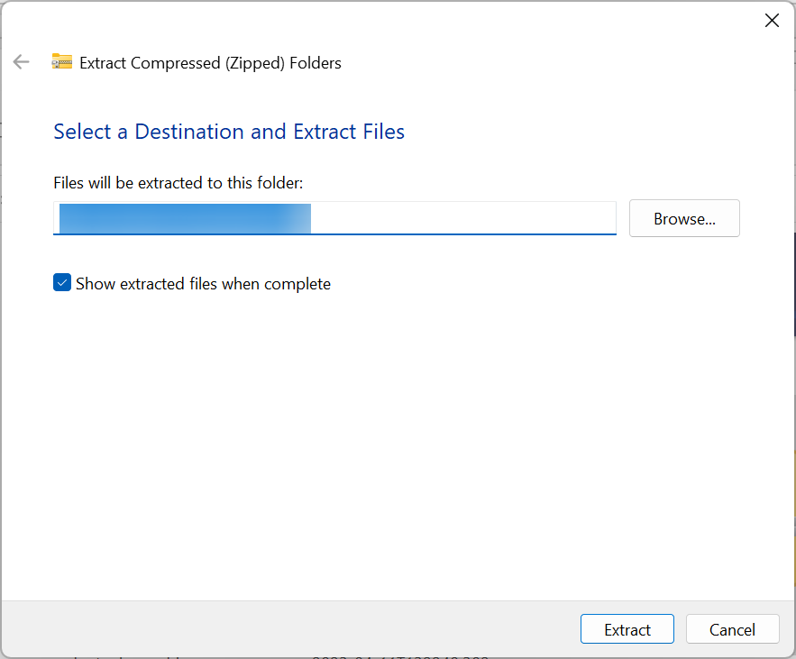Click the zipped folder icon beside the dialog title
Screen dimensions: 796x659
(60, 62)
